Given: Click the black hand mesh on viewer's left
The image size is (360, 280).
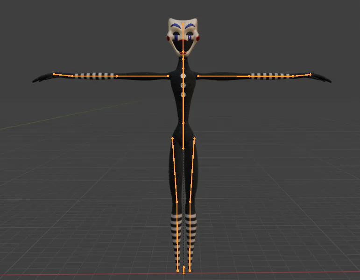Looking at the screenshot, I should coord(42,78).
